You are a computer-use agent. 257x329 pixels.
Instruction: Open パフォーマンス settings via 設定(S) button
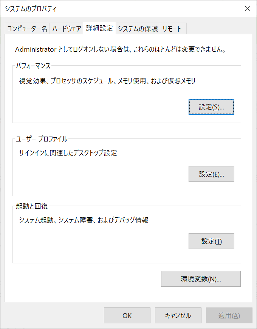click(x=211, y=107)
